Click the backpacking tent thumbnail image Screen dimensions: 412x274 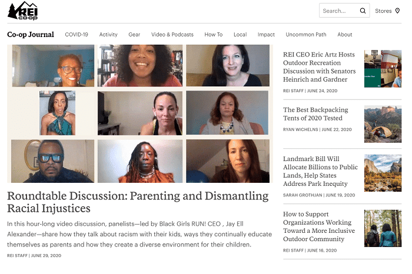click(383, 124)
